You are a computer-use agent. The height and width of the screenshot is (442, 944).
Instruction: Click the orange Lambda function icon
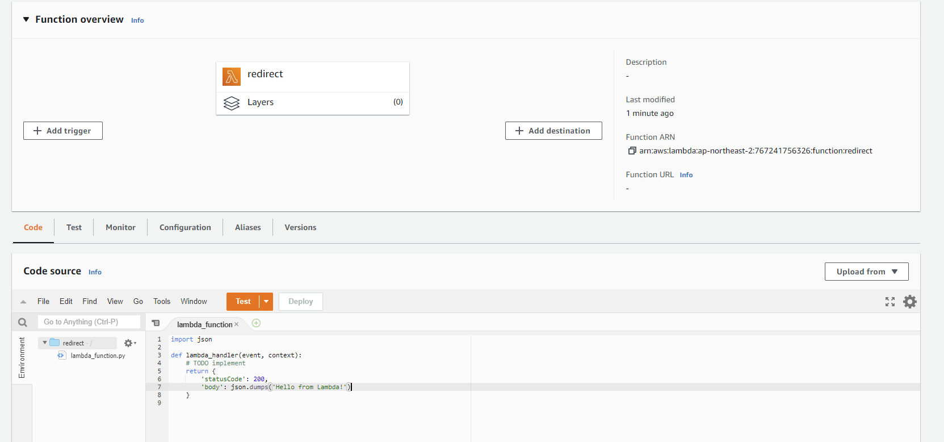click(x=232, y=77)
